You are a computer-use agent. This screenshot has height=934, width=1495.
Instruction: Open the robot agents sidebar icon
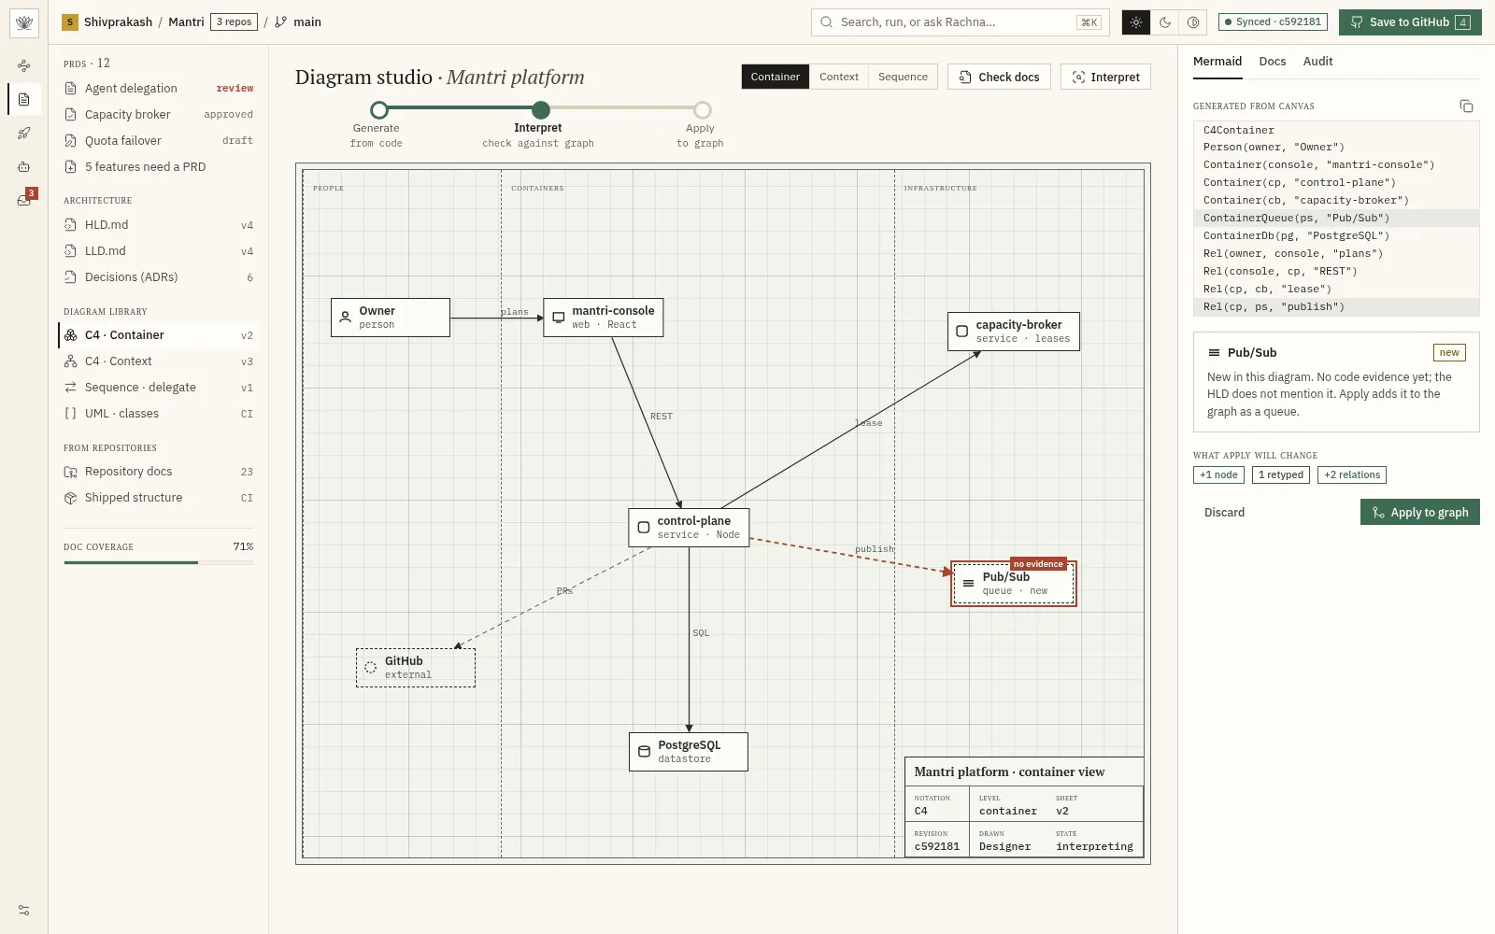click(24, 166)
